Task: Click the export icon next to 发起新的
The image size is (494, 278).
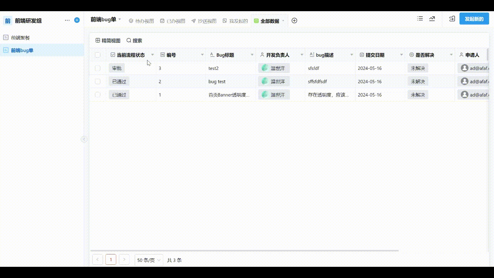Action: click(x=452, y=18)
